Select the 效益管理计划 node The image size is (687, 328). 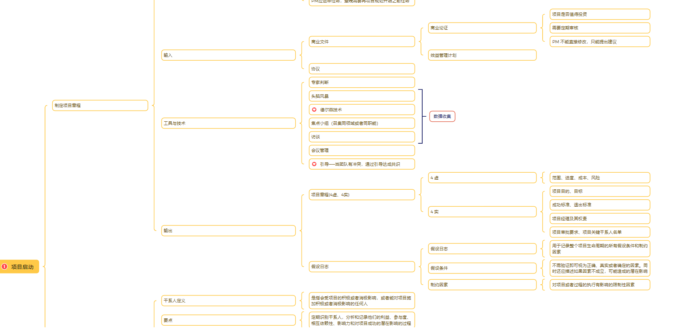pos(482,55)
